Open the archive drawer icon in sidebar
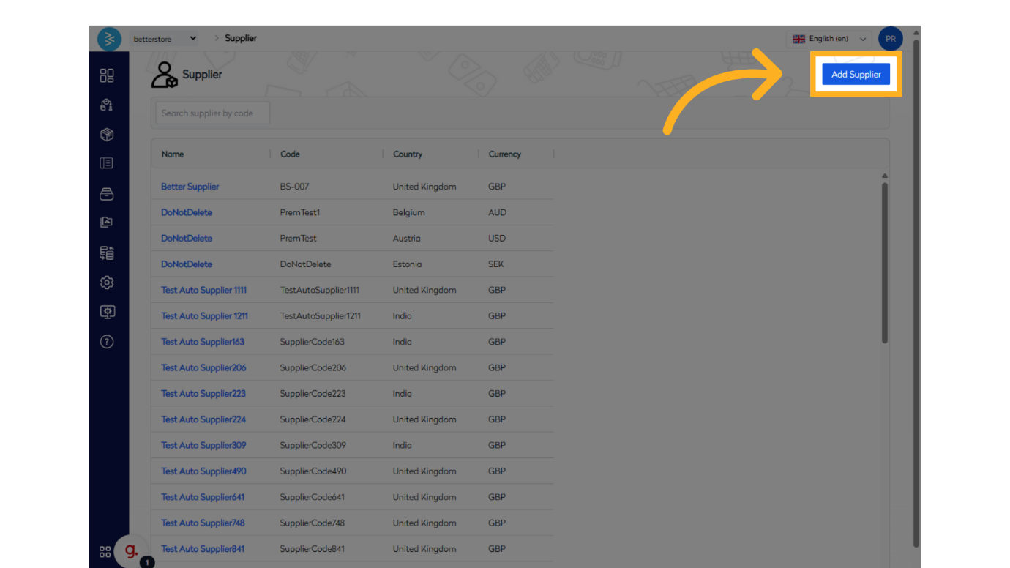This screenshot has height=568, width=1010. click(x=107, y=194)
